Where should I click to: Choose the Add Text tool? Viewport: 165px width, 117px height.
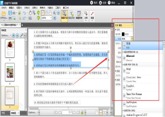pos(71,15)
